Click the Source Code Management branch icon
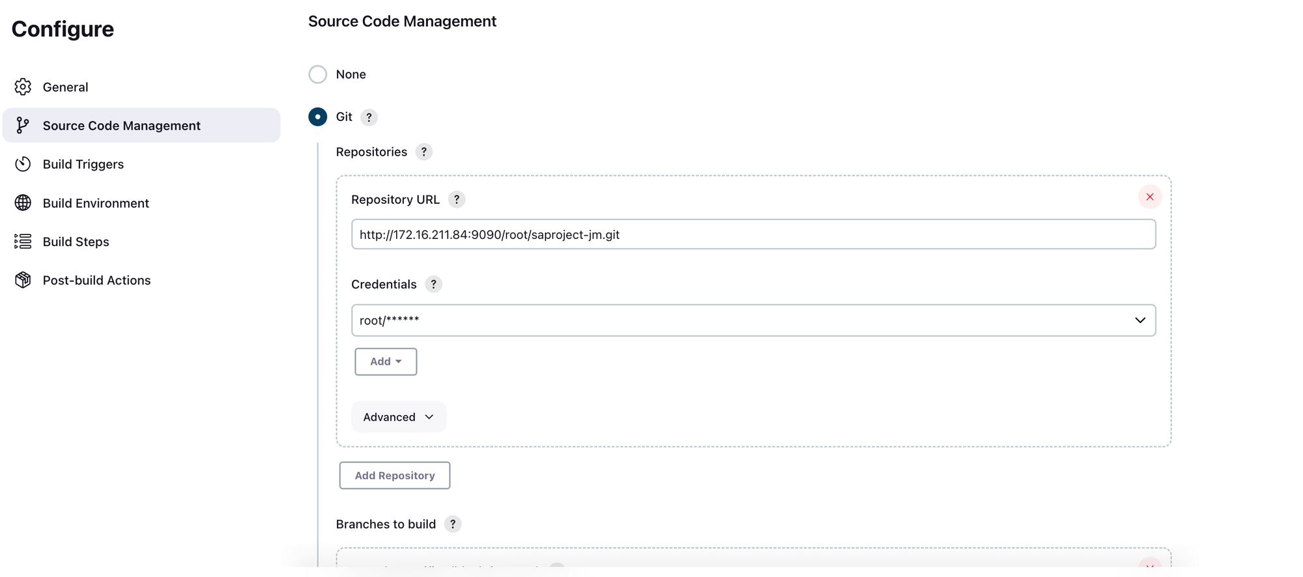The height and width of the screenshot is (577, 1303). pyautogui.click(x=23, y=125)
